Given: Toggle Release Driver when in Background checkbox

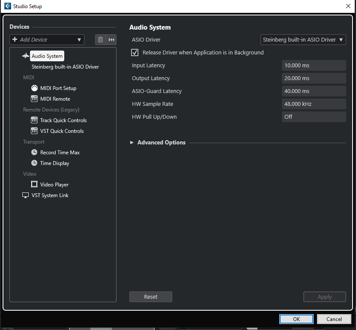Looking at the screenshot, I should pos(135,52).
